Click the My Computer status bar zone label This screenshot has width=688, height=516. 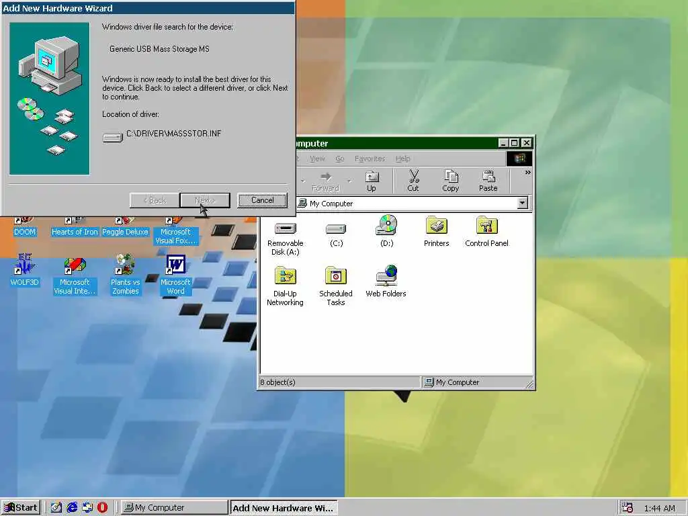pos(458,382)
